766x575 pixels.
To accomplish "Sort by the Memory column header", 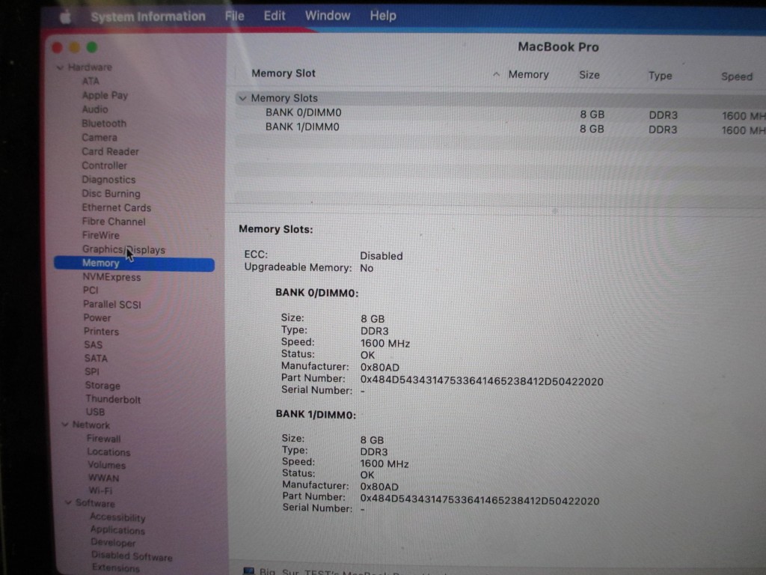I will point(529,74).
